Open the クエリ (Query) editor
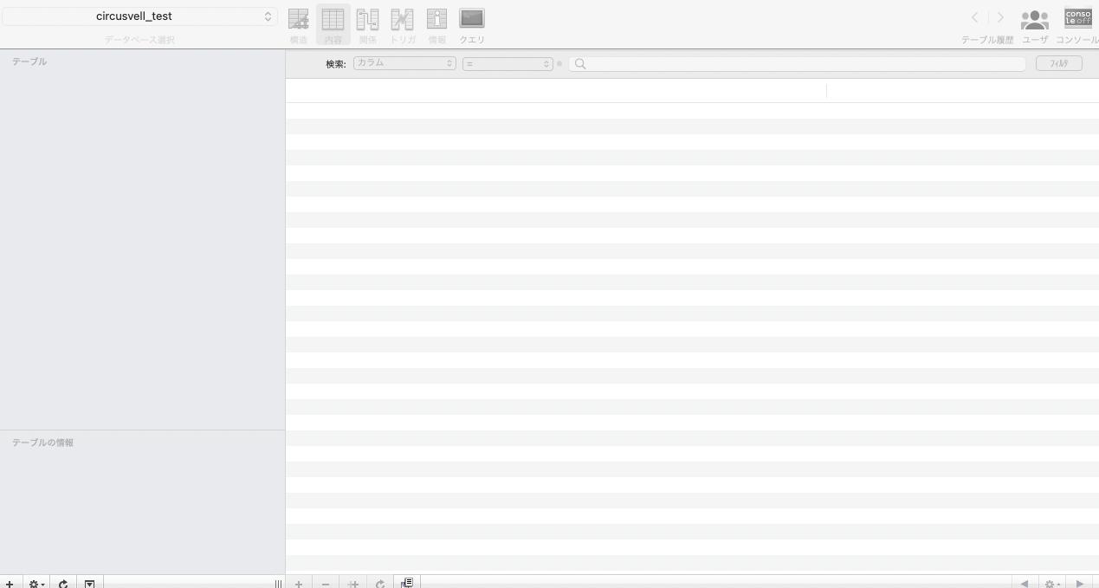This screenshot has width=1099, height=588. click(x=472, y=26)
